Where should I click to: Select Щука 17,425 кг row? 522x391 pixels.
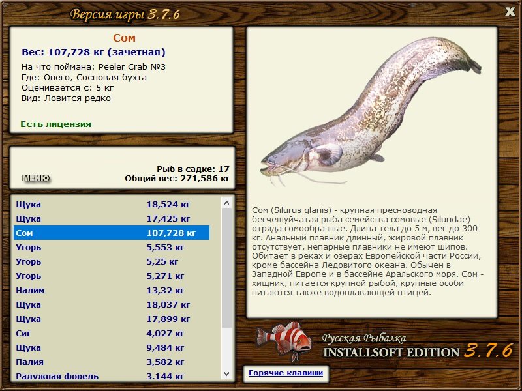(112, 218)
